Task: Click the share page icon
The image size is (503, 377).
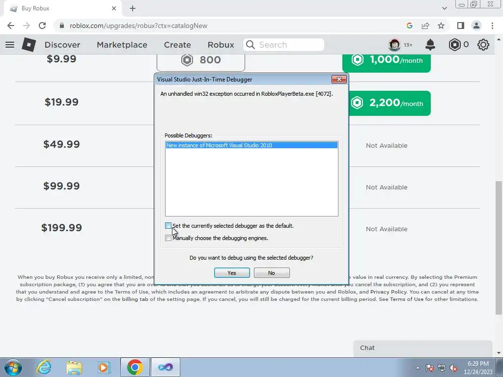Action: click(425, 26)
